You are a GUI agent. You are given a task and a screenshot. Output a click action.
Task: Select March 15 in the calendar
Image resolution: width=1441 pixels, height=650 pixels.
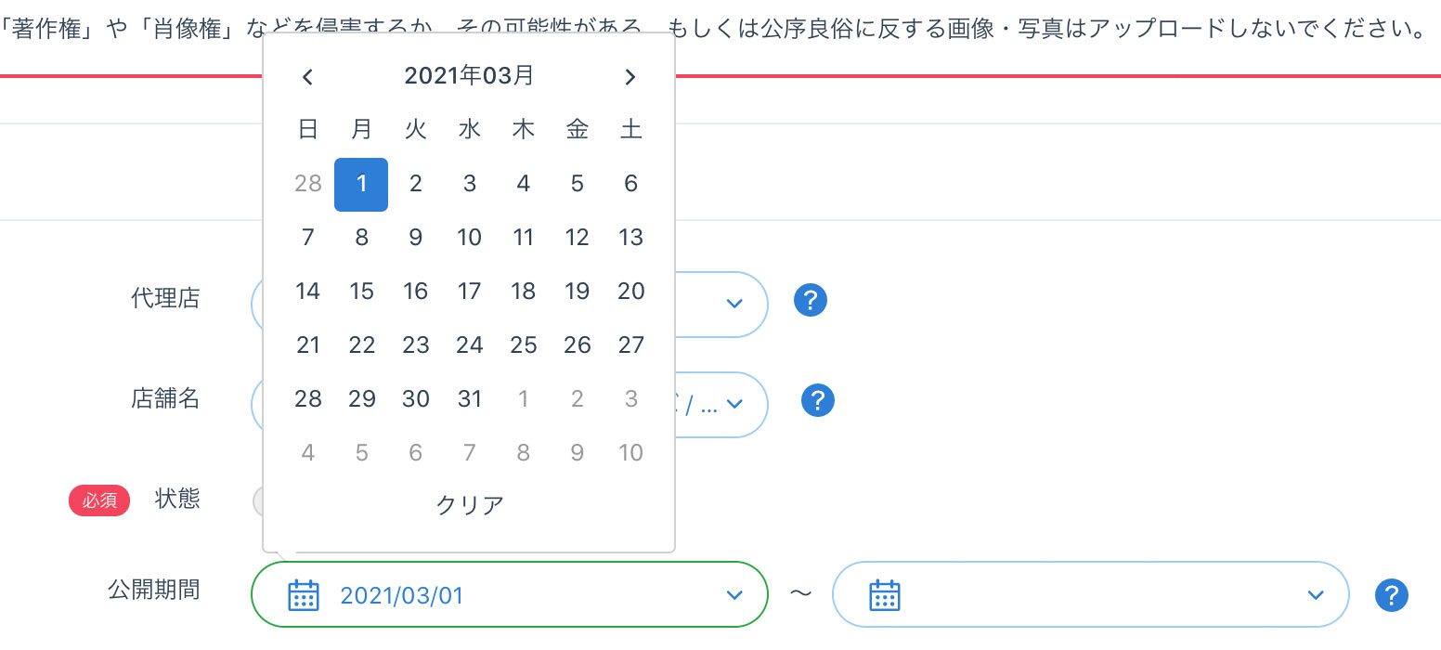pos(361,292)
